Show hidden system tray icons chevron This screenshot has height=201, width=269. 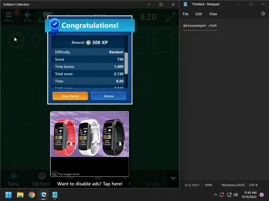(x=216, y=195)
